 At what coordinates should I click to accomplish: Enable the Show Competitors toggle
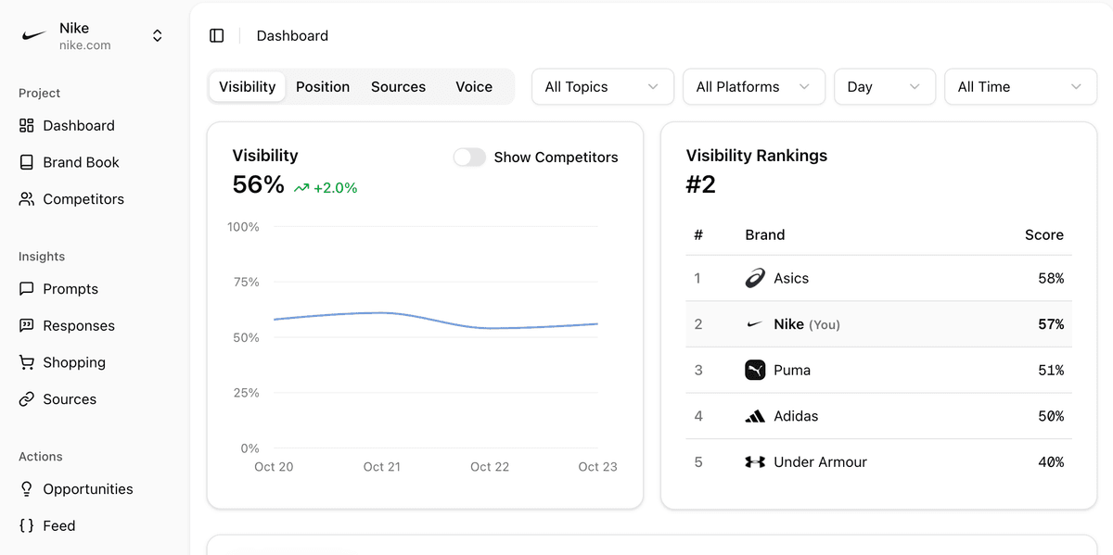point(469,158)
